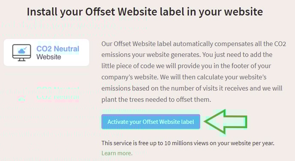295x161 pixels.
Task: Click the faint ghost CO2 Neutral text
Action: [x=58, y=93]
